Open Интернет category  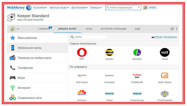(37, 88)
